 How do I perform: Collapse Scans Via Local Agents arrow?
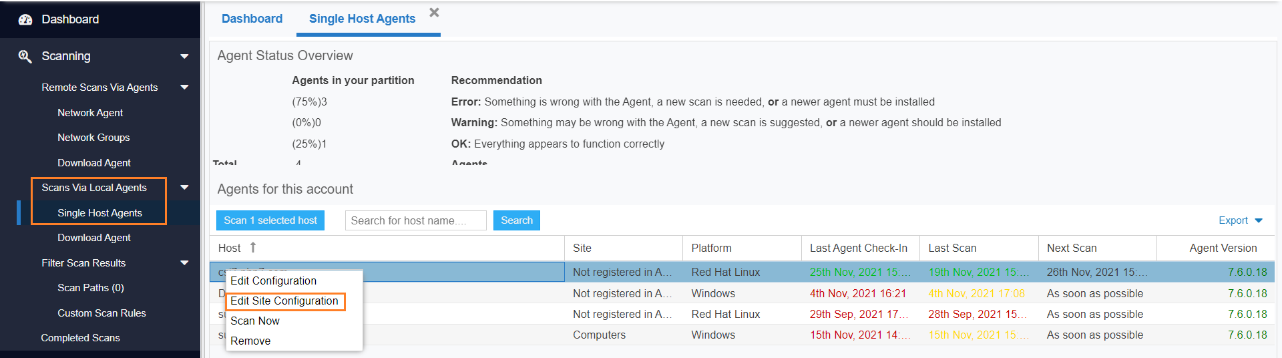point(184,188)
